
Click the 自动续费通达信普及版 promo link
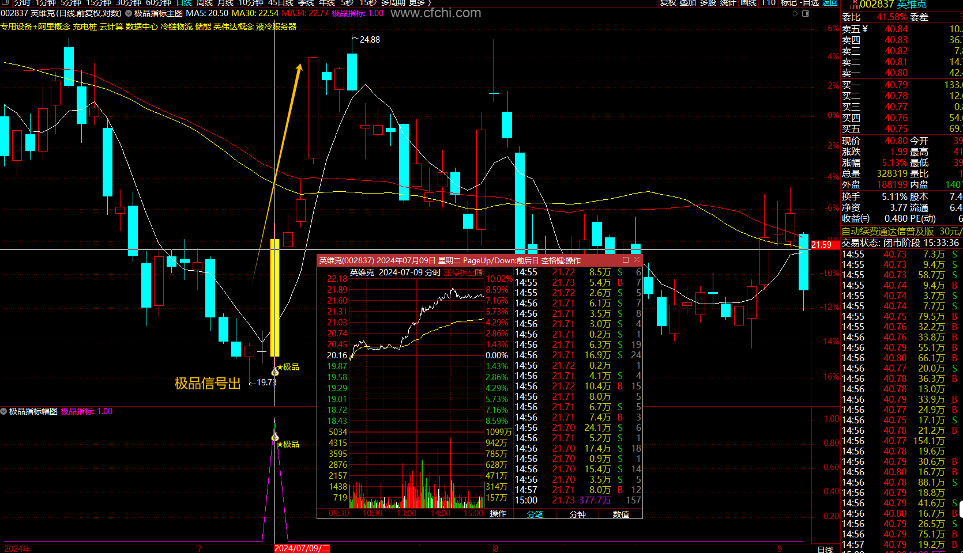[887, 231]
